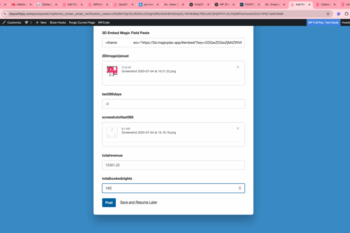Submit the form with the Post button

(109, 203)
